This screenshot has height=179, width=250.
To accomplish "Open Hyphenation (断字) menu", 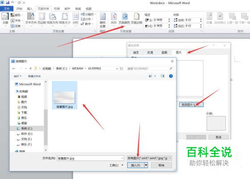I will (x=87, y=24).
